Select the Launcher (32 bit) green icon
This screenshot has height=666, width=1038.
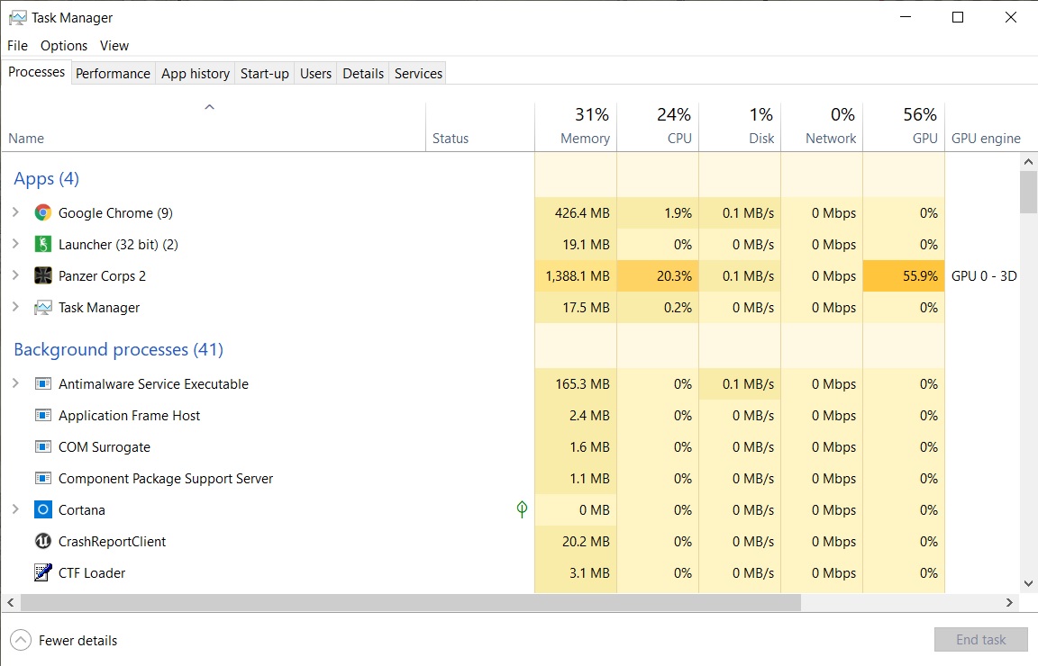tap(43, 244)
